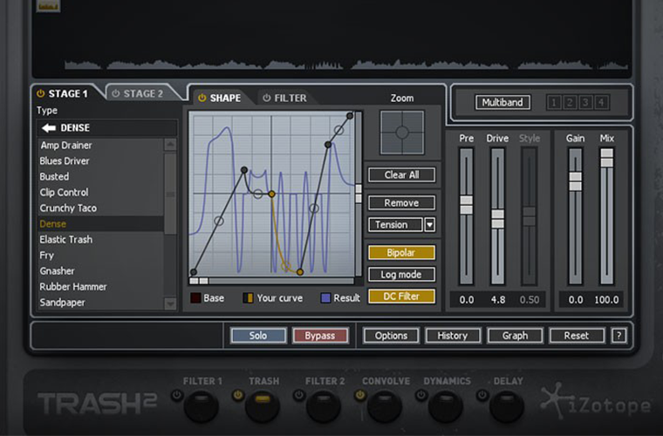Click the Zoom crosshair pad

pyautogui.click(x=402, y=133)
